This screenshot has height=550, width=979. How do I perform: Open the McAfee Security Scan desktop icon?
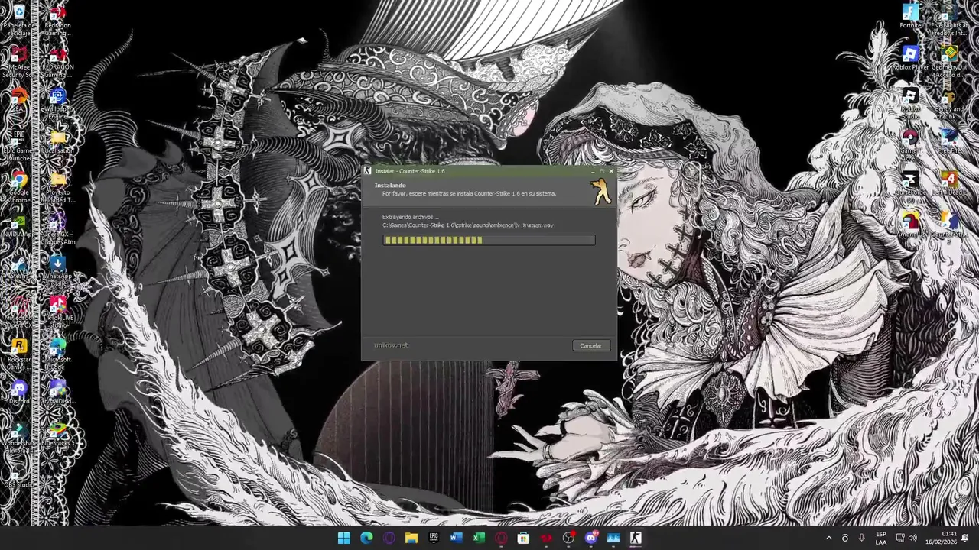point(18,62)
